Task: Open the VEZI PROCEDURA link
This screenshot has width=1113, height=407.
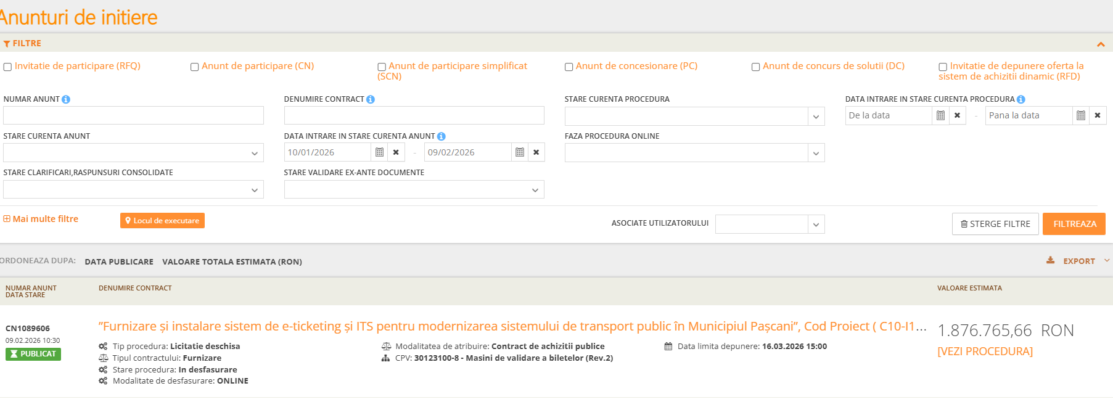Action: 985,351
